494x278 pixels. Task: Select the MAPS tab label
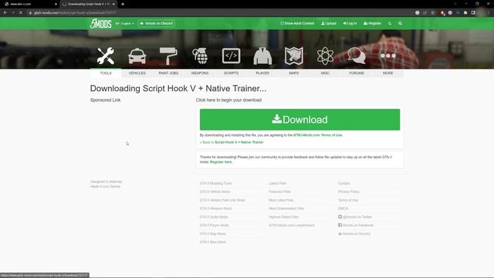(x=293, y=73)
